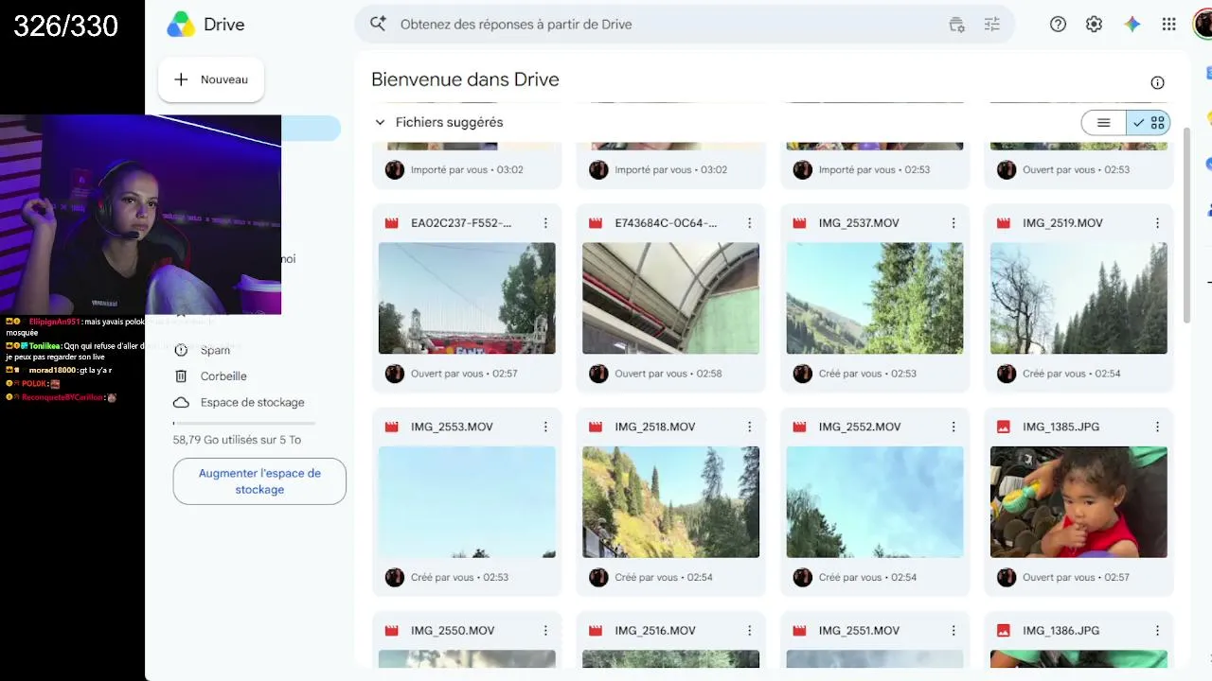Open the Help question mark menu
Image resolution: width=1212 pixels, height=681 pixels.
[1059, 25]
